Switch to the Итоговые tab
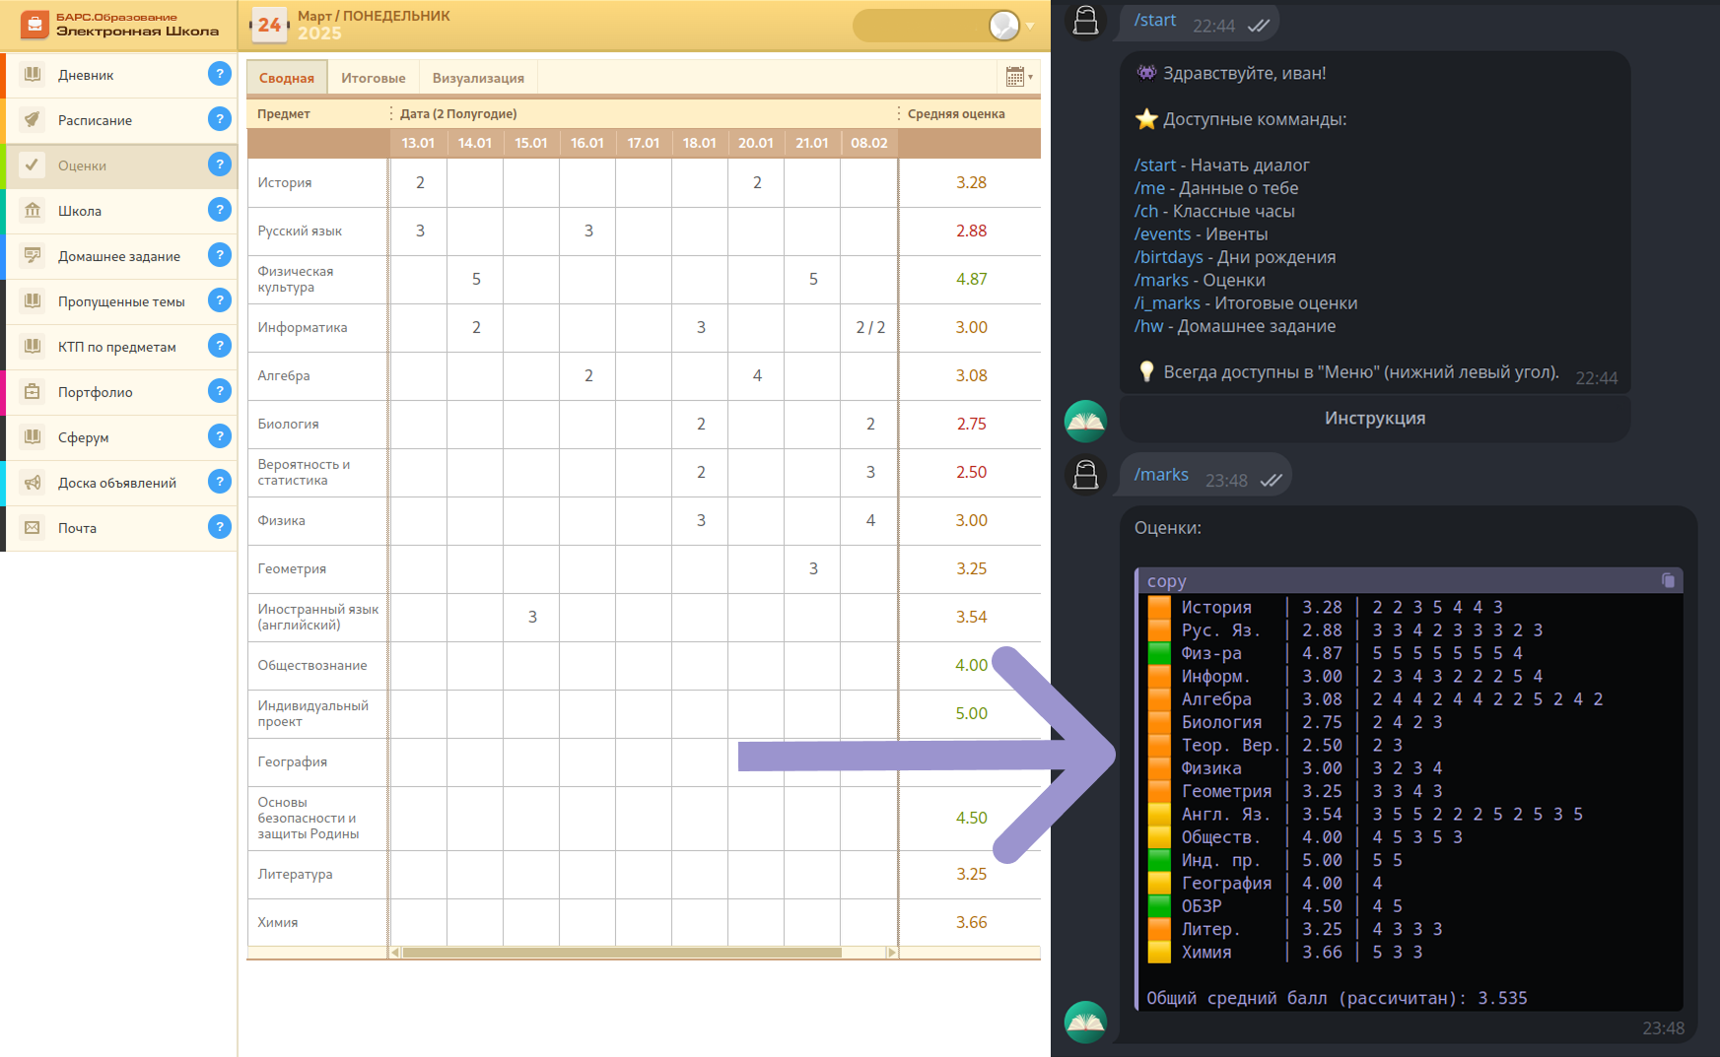The height and width of the screenshot is (1057, 1720). [x=374, y=78]
